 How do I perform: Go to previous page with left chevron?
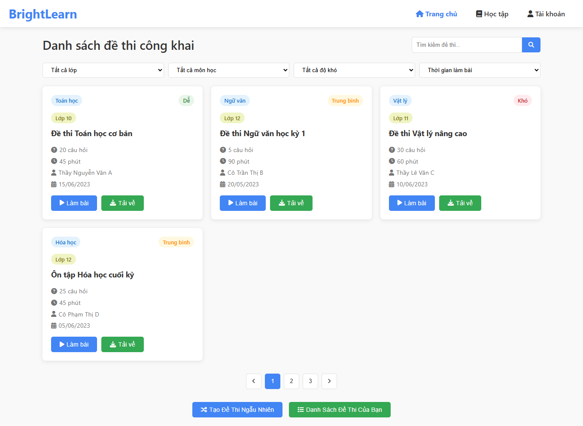coord(254,381)
